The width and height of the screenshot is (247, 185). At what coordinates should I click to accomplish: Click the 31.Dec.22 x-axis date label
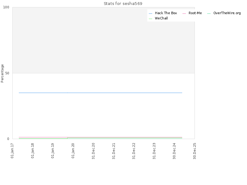134,151
